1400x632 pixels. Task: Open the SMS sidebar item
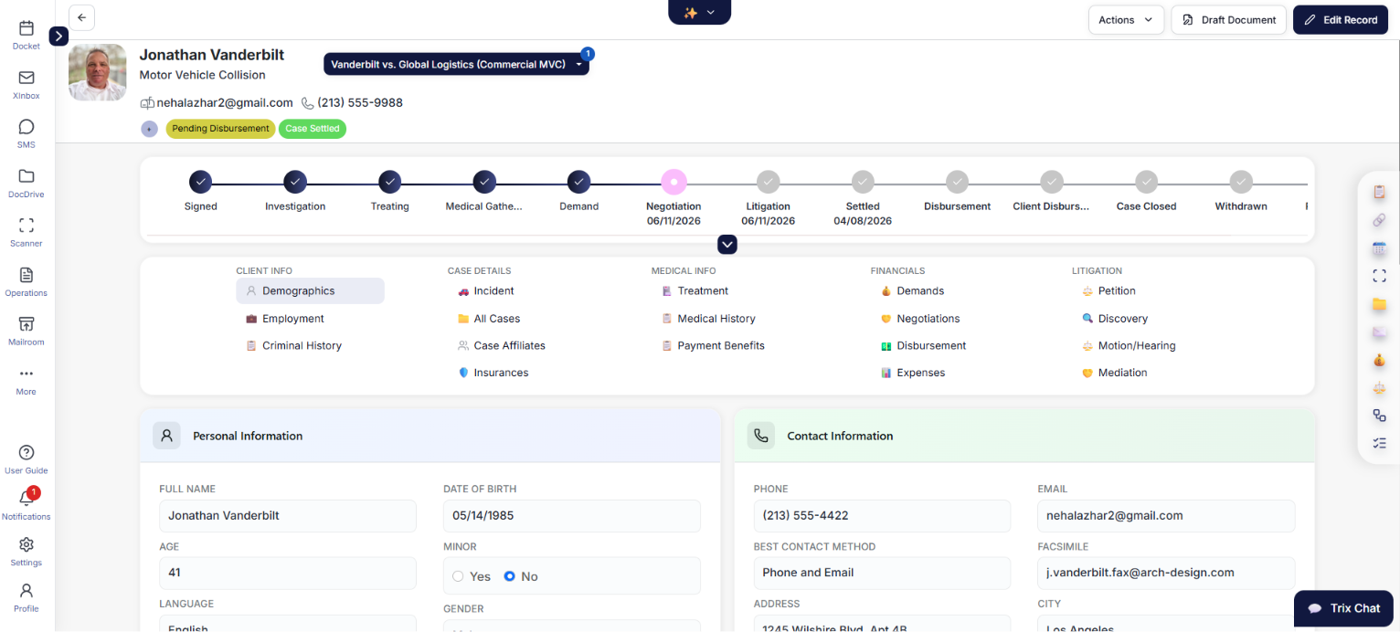click(27, 133)
